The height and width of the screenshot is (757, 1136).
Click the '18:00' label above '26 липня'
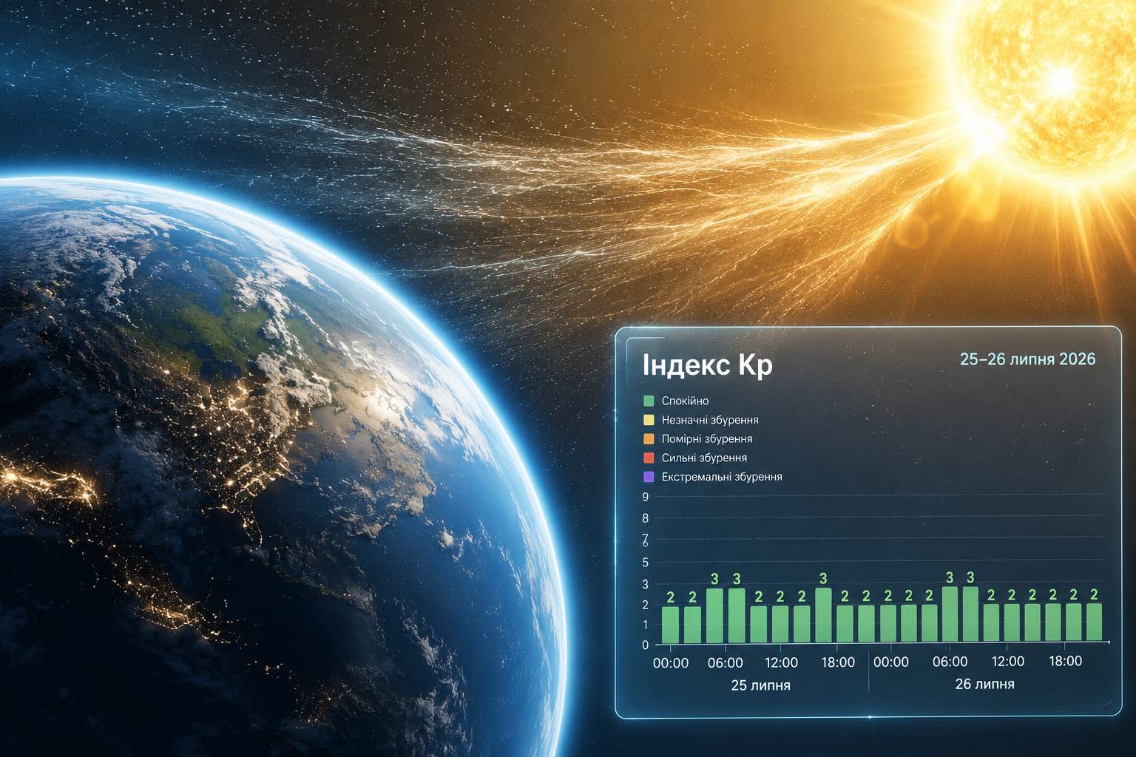[x=1065, y=661]
